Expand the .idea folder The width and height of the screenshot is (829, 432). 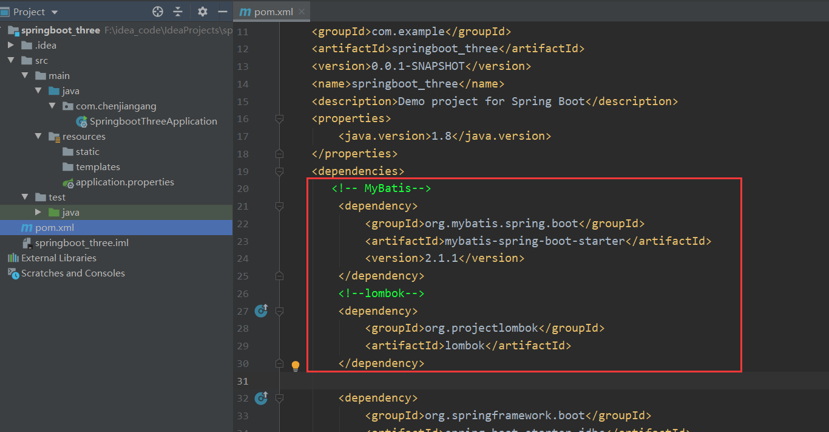(x=11, y=46)
